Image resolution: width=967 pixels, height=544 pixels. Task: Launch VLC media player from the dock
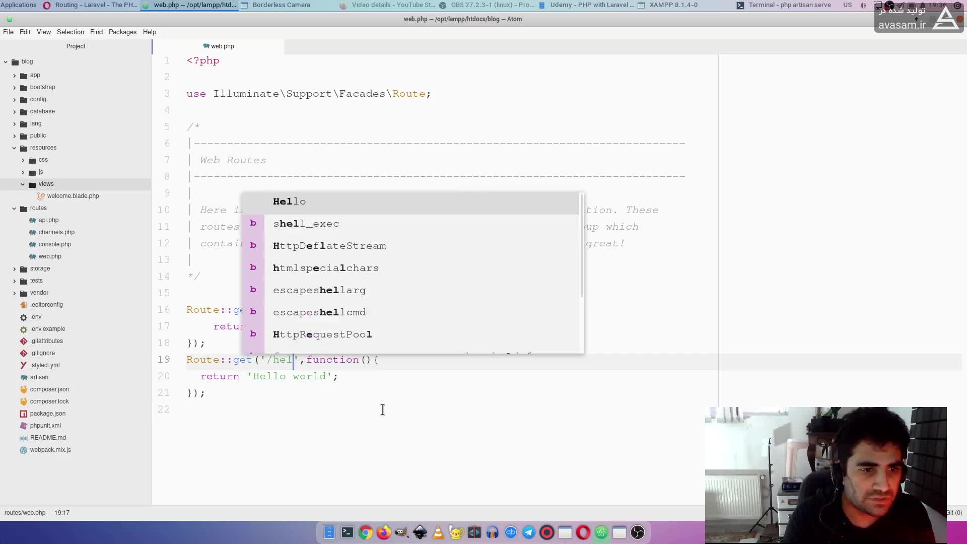click(x=438, y=532)
